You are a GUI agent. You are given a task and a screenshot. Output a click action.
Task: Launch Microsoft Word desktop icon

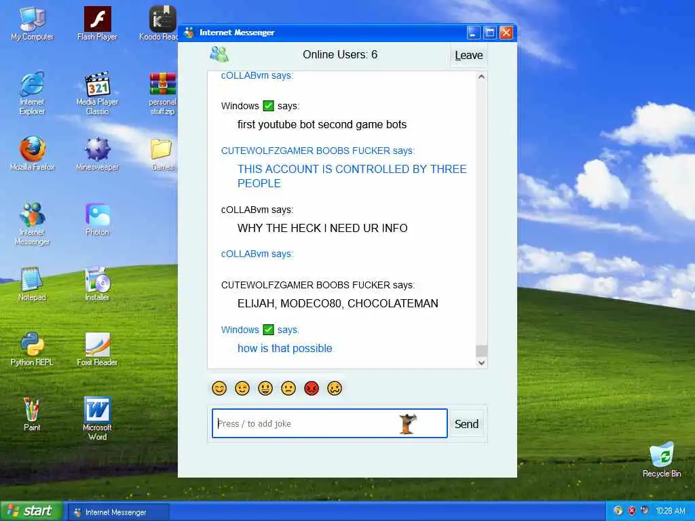click(x=97, y=419)
